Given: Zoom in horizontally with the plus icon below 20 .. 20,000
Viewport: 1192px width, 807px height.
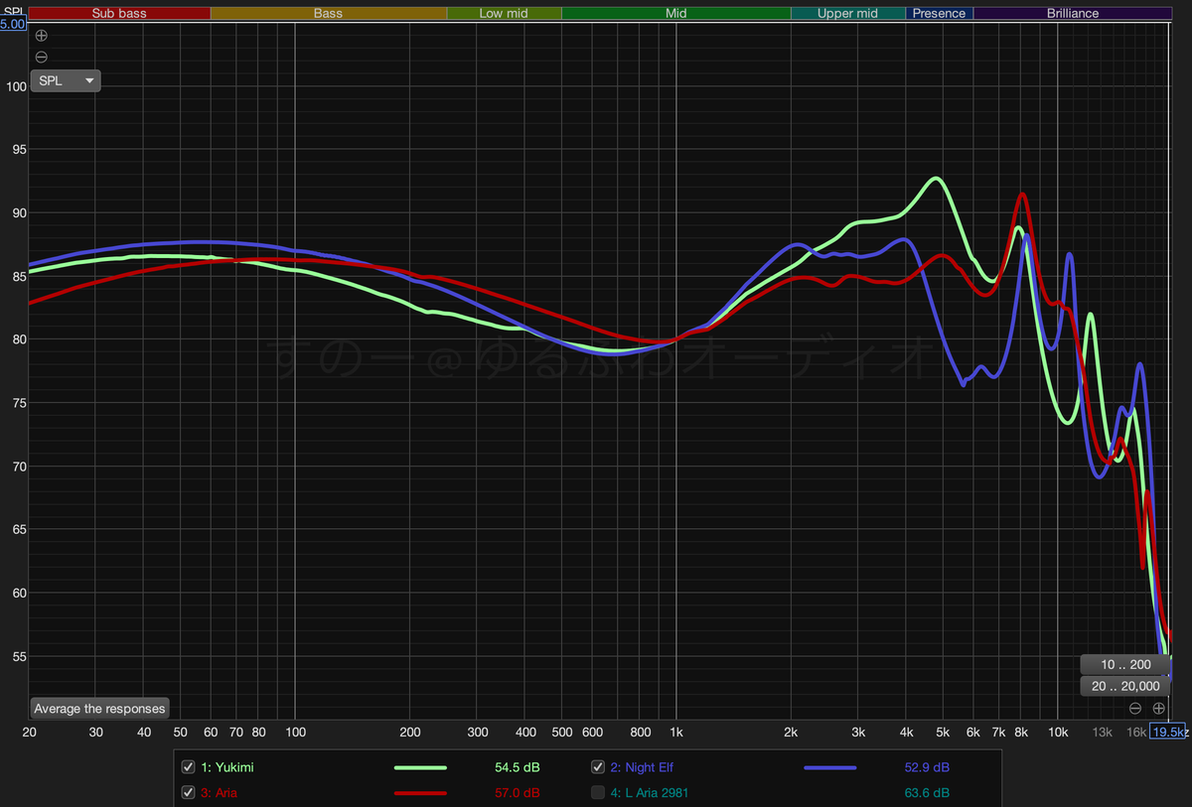Looking at the screenshot, I should point(1158,708).
